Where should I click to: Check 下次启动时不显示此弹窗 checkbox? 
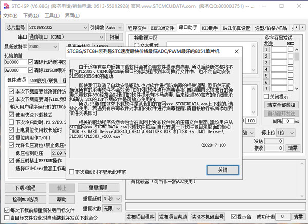(x=72, y=172)
